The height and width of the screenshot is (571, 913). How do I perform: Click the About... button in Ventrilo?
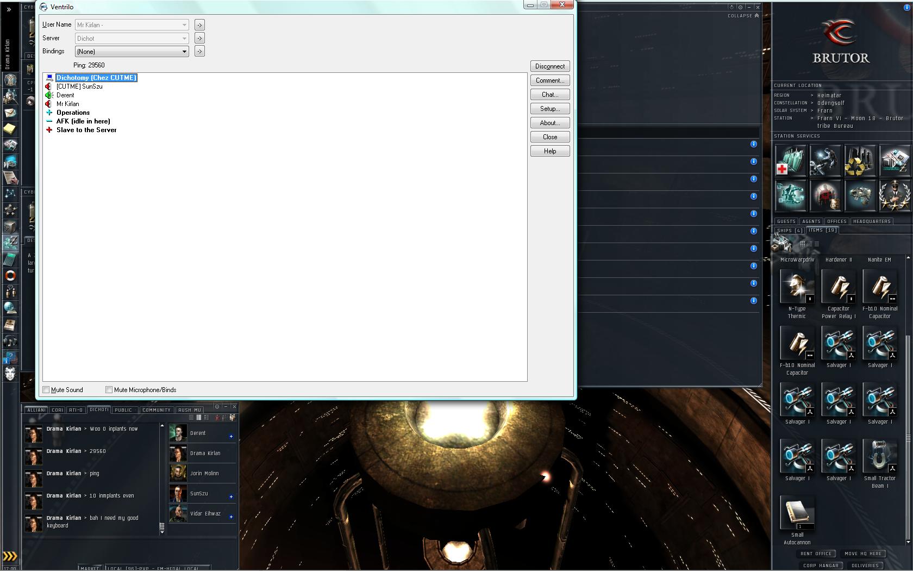click(x=550, y=123)
